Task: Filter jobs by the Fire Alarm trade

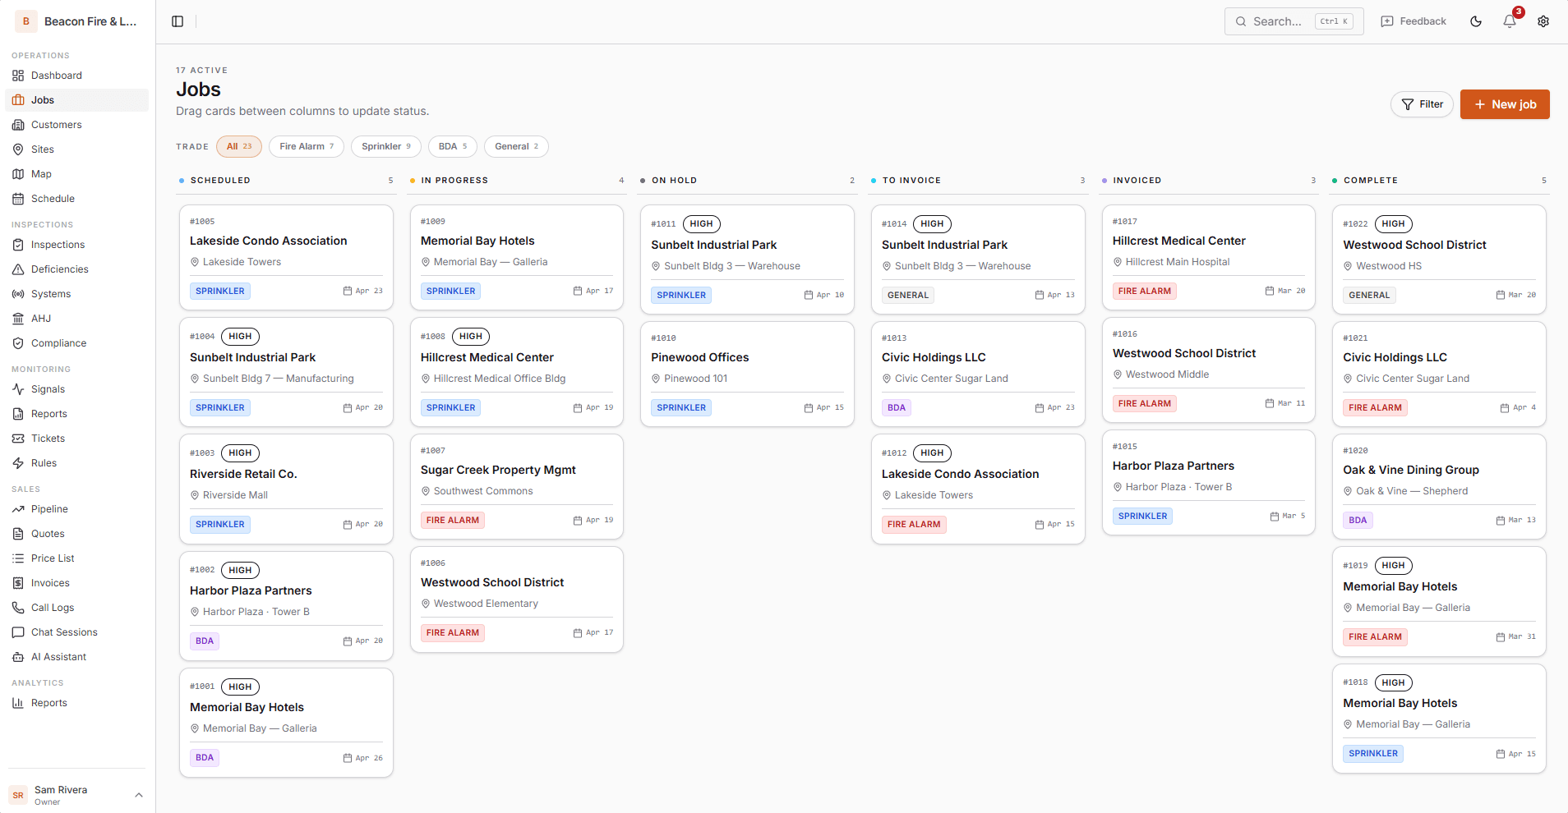Action: tap(306, 146)
